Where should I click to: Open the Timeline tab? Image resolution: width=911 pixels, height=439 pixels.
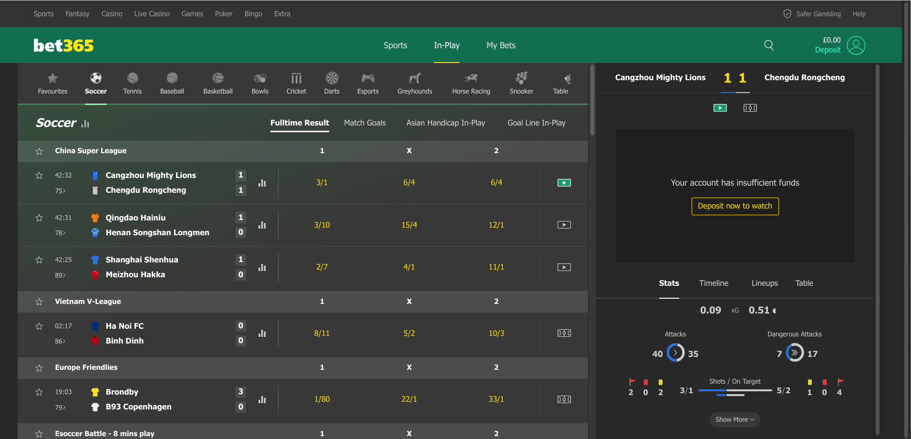[x=714, y=283]
